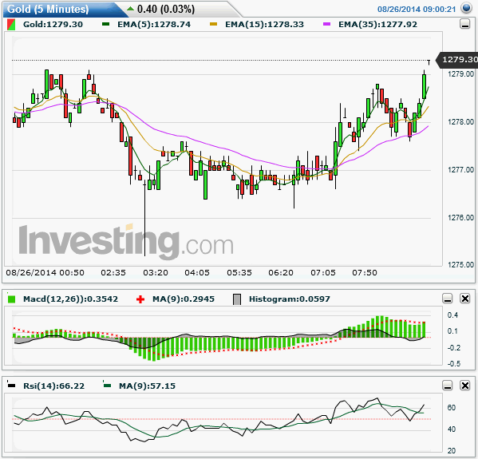Image resolution: width=478 pixels, height=459 pixels.
Task: Click the red cross MA(9) Macd legend icon
Action: (140, 299)
